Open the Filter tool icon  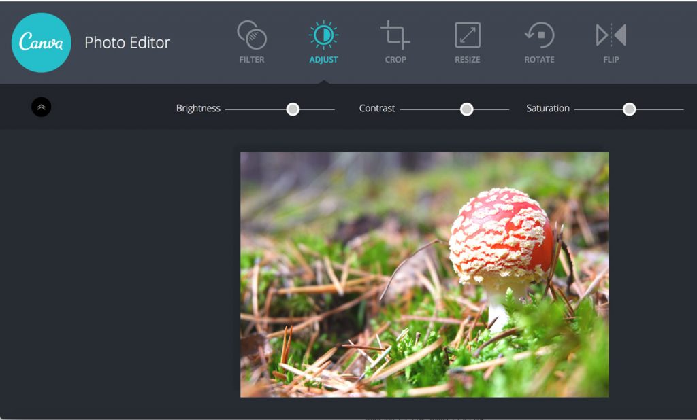click(252, 35)
